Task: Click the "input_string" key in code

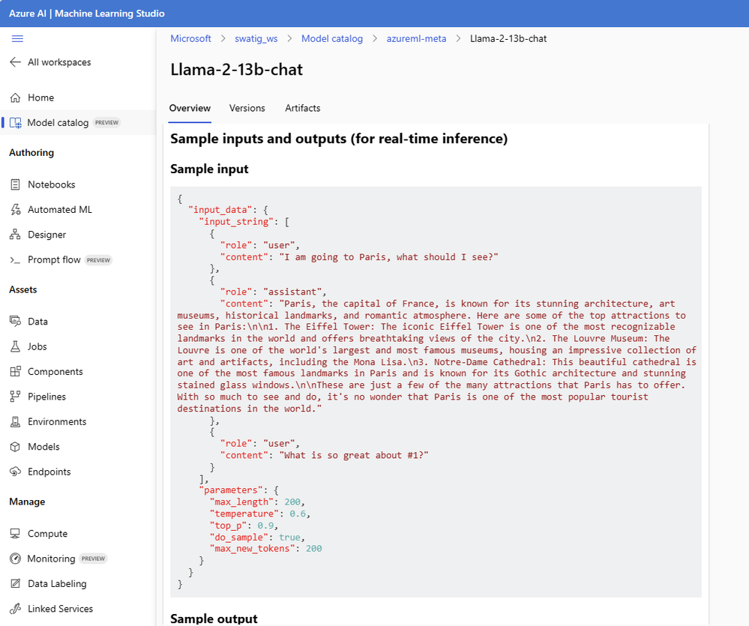Action: pos(236,222)
